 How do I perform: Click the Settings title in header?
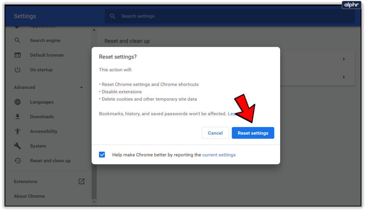(25, 16)
